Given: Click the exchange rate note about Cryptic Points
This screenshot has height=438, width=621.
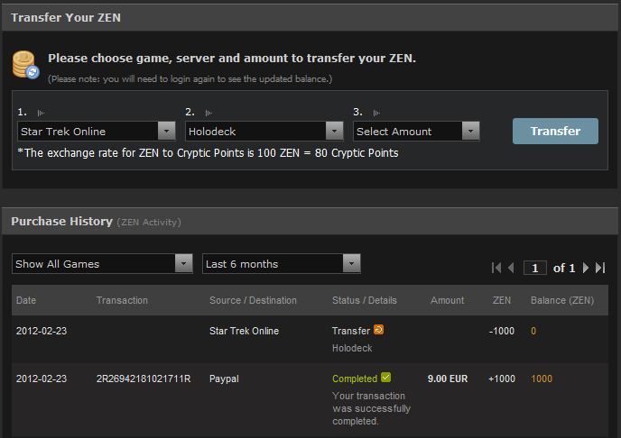Looking at the screenshot, I should pos(208,153).
